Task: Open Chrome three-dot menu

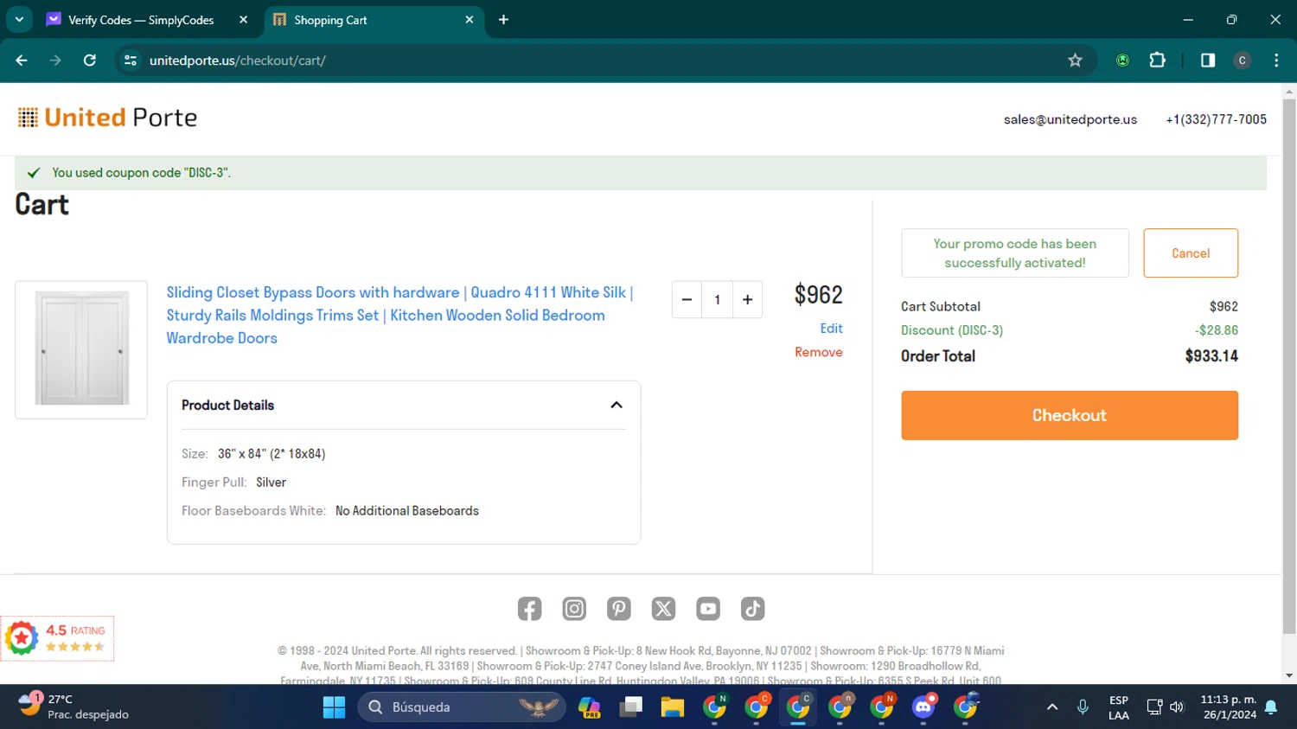Action: click(1276, 61)
